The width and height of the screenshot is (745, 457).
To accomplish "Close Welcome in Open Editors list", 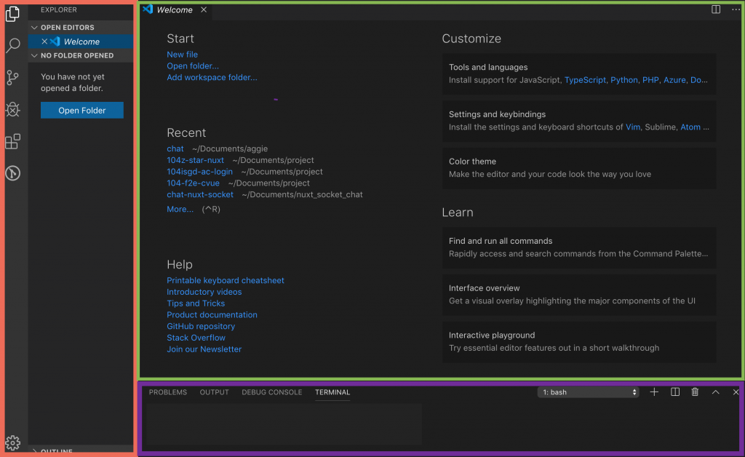I will [44, 41].
